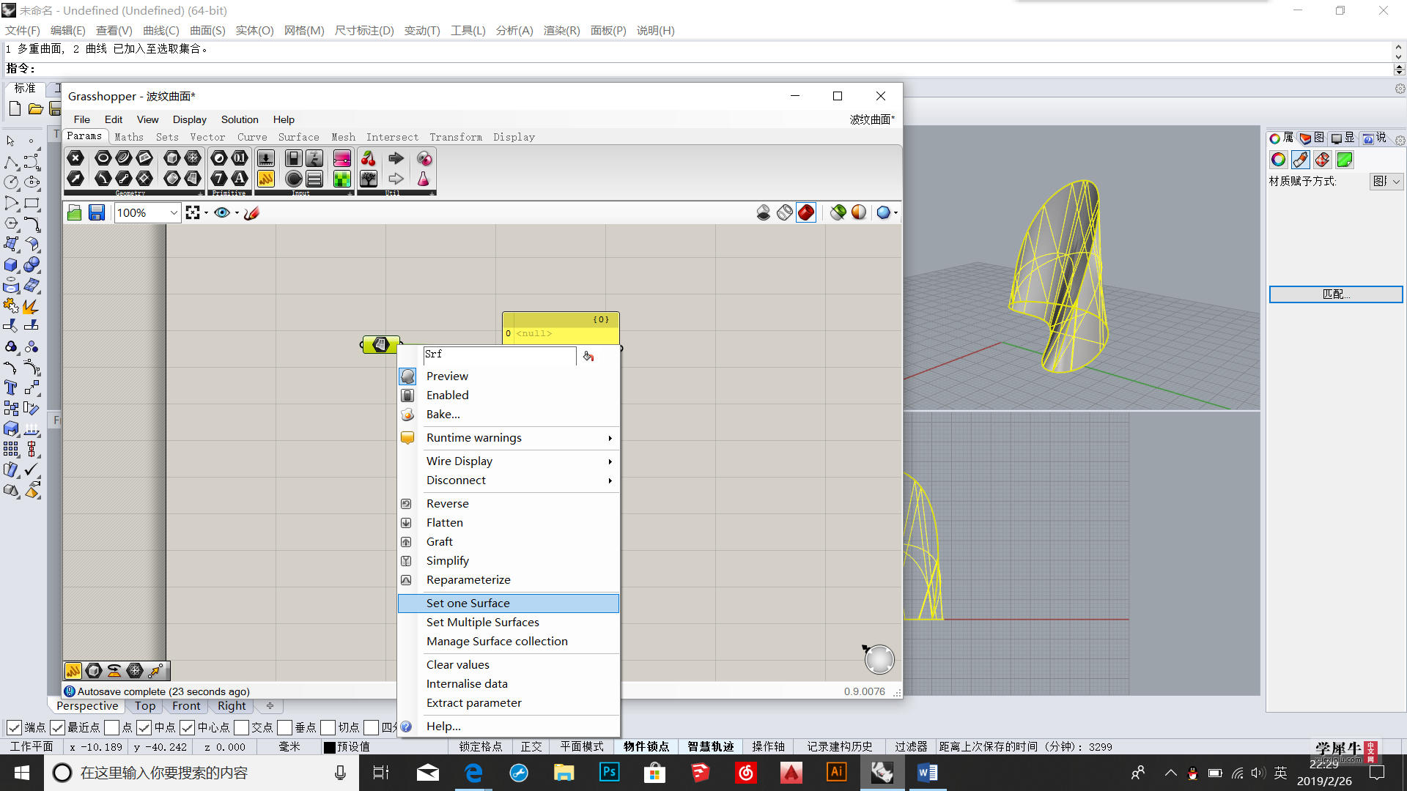The width and height of the screenshot is (1407, 791).
Task: Add Vector parameter arrow icon
Action: point(75,178)
